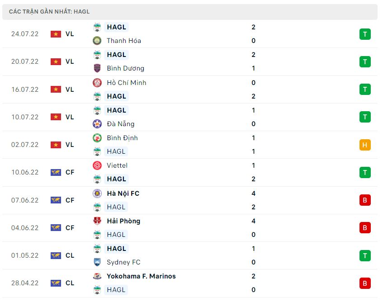Click the 10.06.22 match date
This screenshot has width=383, height=302.
tap(25, 172)
